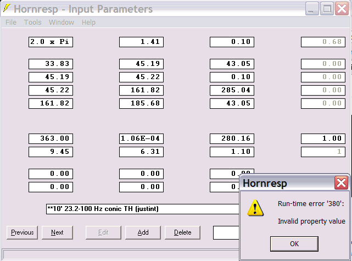Click the empty status bar
Image resolution: width=352 pixels, height=261 pixels.
(121, 255)
